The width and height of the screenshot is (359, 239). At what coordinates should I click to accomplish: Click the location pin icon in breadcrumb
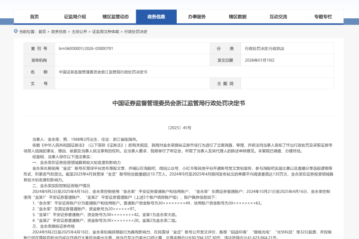pyautogui.click(x=16, y=31)
